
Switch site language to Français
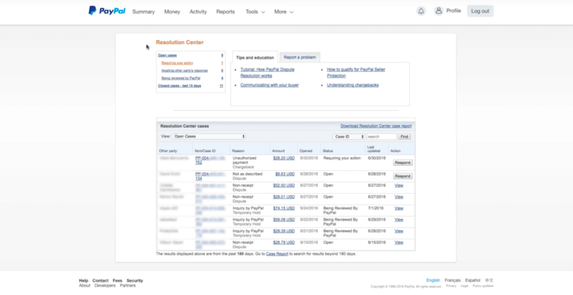pos(452,281)
